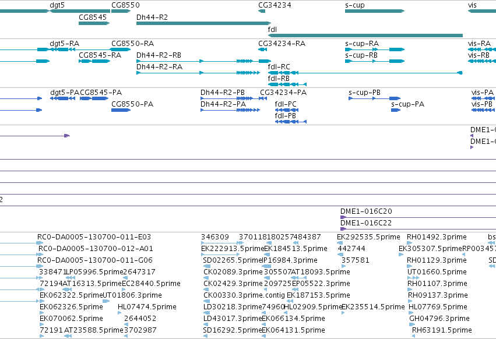Click EST 357581
This screenshot has width=496, height=339.
pos(355,260)
